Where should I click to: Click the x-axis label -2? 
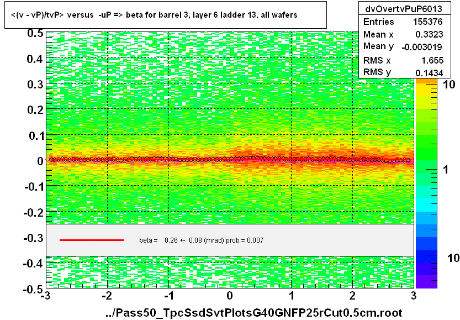107,296
